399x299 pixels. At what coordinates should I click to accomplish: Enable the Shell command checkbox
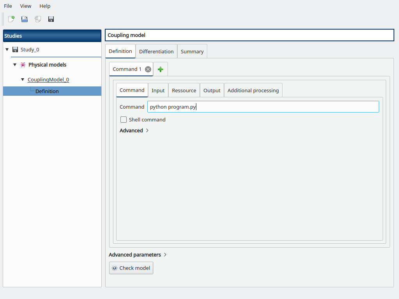point(124,120)
